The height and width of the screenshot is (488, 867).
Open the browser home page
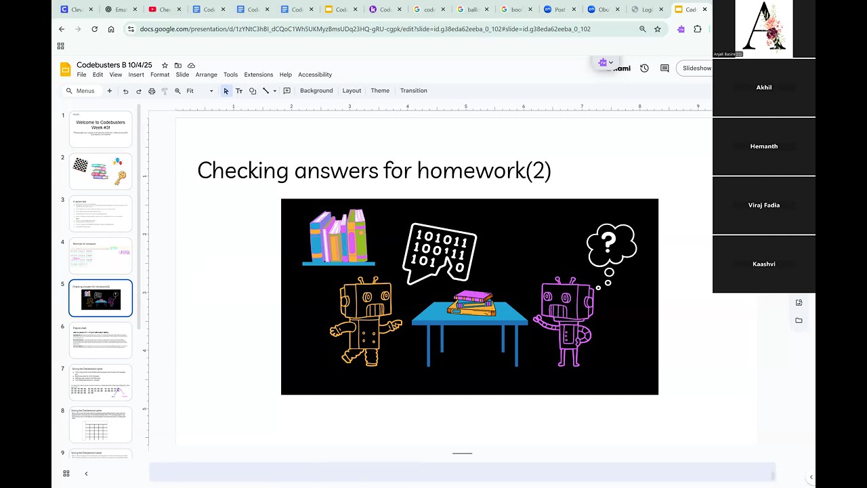[111, 29]
